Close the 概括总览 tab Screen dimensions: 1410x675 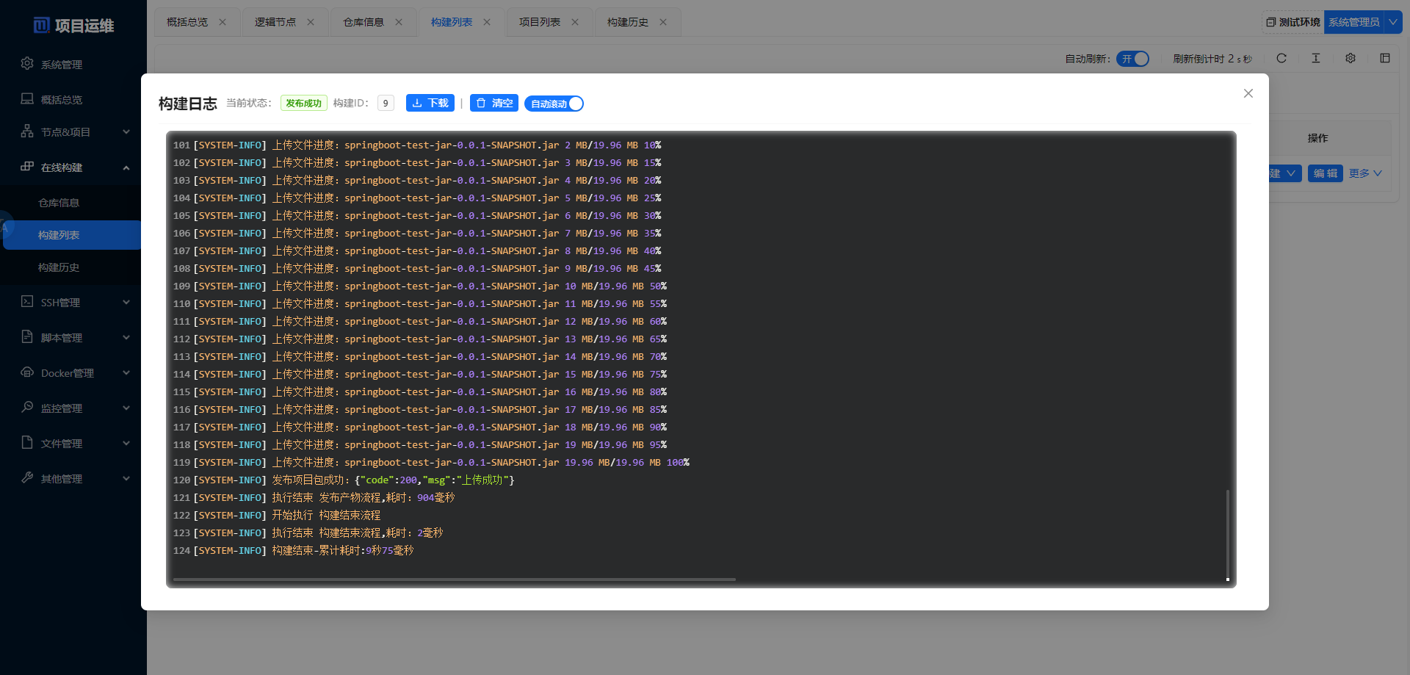tap(223, 22)
